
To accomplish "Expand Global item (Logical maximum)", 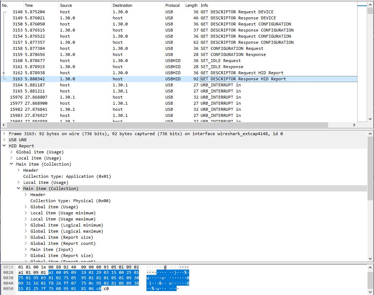I will coord(25,231).
